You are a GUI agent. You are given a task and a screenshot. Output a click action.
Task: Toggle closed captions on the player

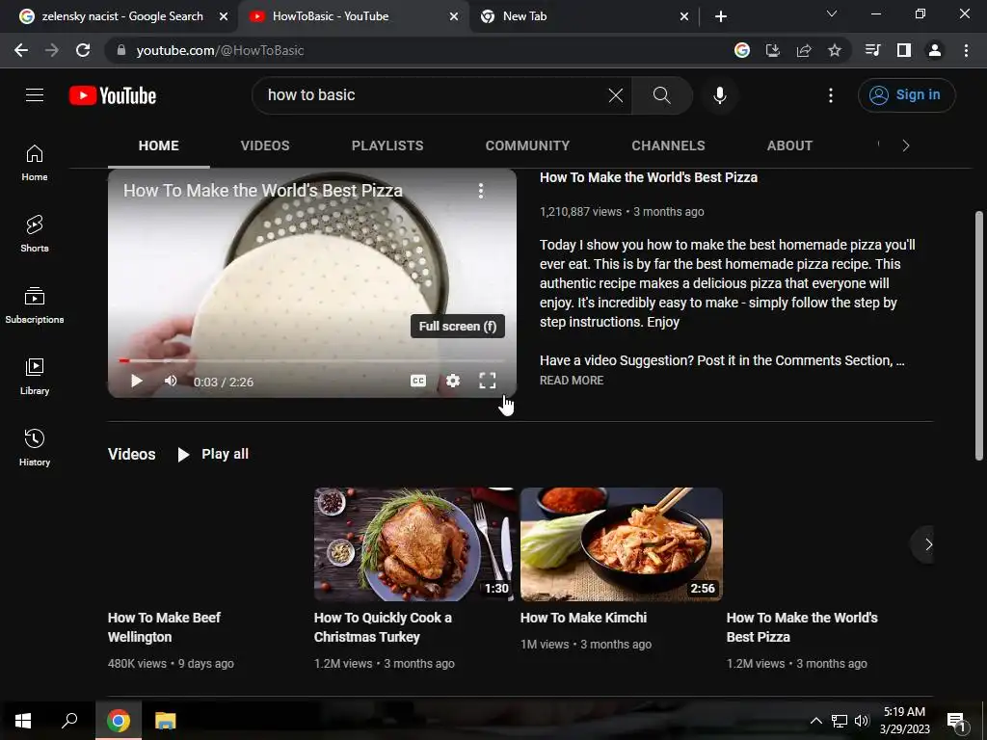tap(418, 381)
